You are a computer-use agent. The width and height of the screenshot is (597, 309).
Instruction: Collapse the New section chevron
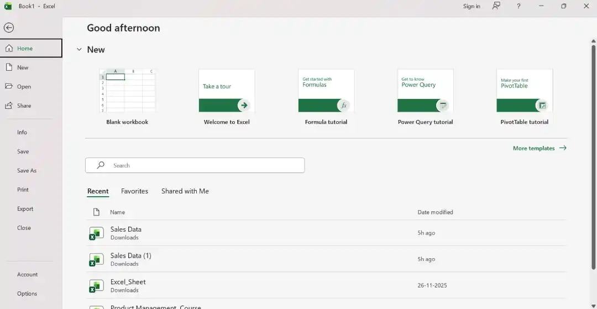click(x=79, y=49)
